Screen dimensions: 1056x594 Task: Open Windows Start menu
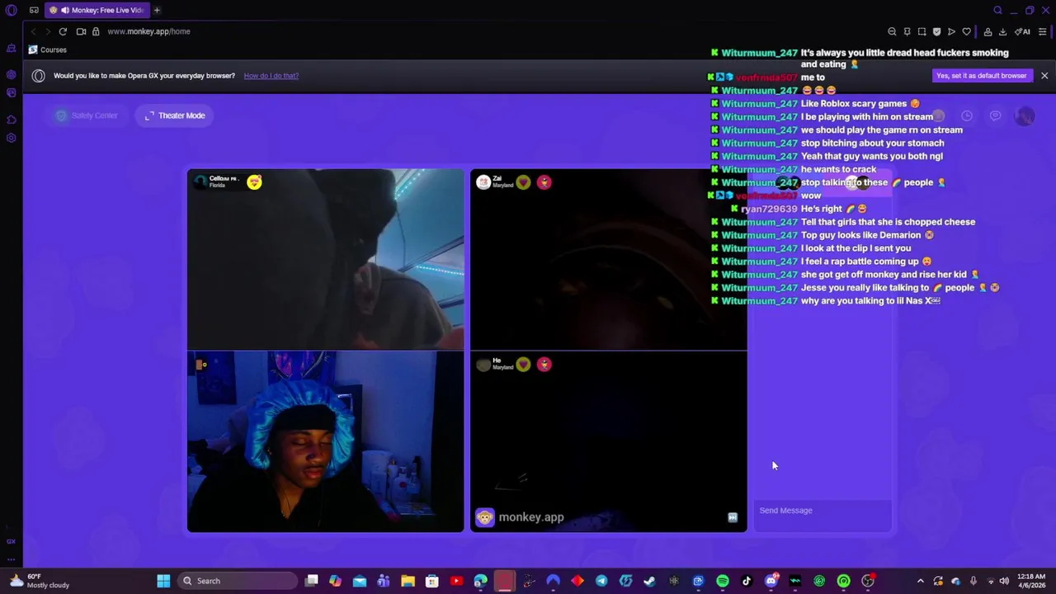(163, 581)
